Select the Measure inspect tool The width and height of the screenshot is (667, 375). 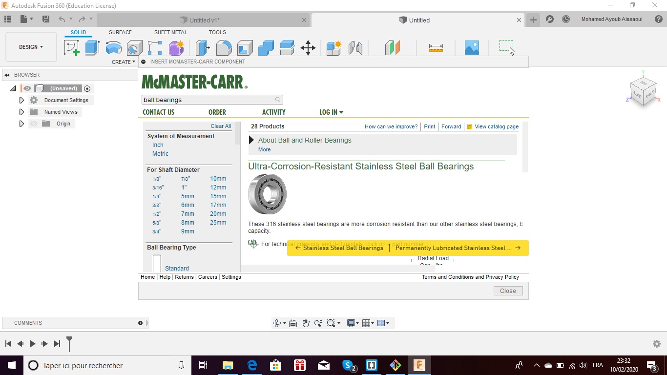436,48
